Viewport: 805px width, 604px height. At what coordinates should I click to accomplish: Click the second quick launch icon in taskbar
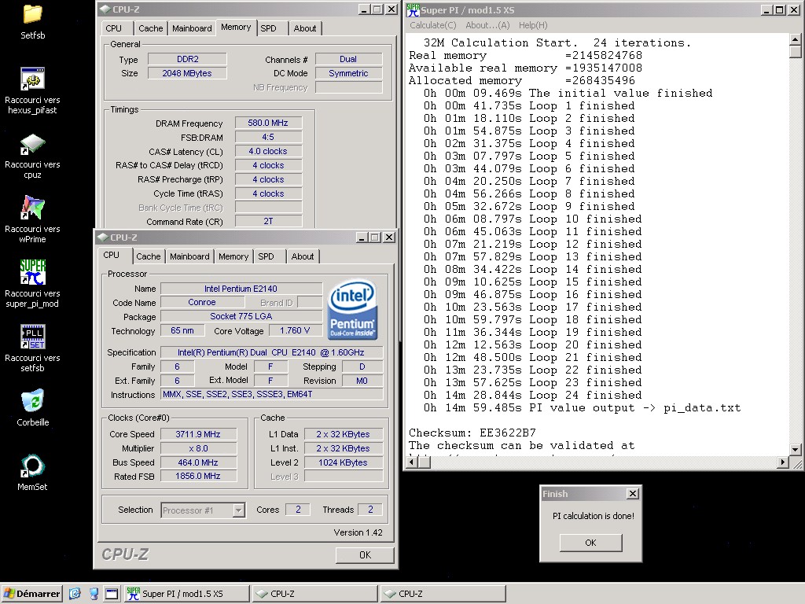click(94, 594)
